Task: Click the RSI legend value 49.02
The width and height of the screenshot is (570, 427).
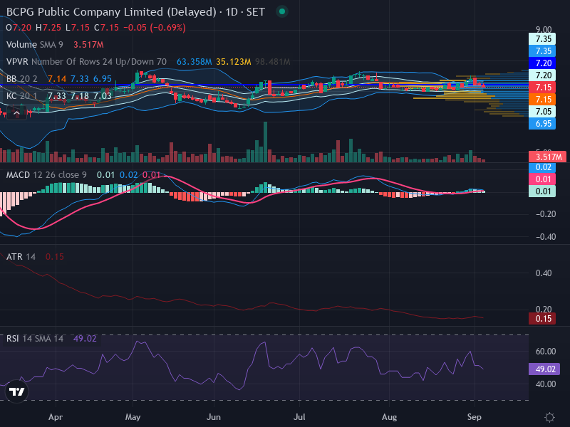Action: coord(85,339)
